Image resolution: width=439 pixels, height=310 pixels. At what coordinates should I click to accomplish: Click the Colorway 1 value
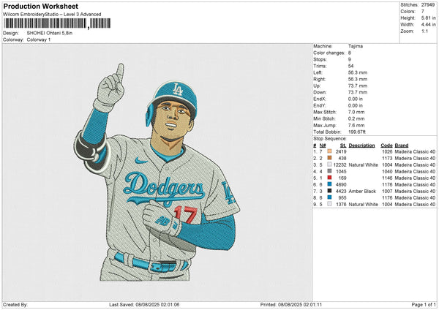[41, 39]
